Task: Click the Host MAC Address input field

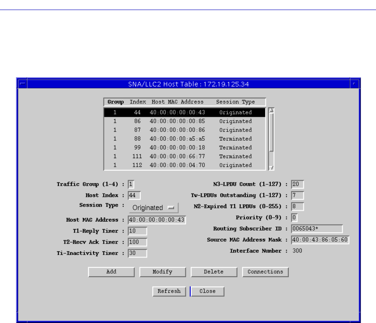Action: [x=157, y=220]
